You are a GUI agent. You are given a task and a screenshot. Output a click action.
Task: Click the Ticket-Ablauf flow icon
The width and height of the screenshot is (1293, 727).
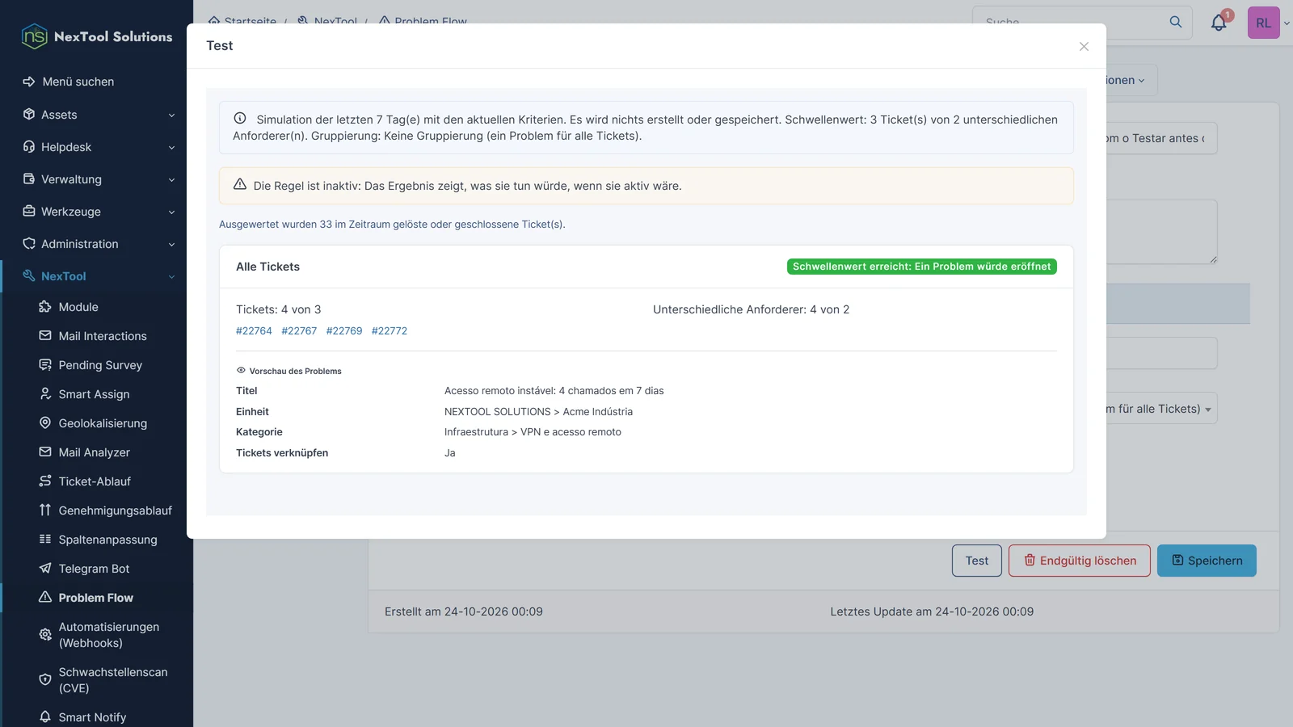45,481
